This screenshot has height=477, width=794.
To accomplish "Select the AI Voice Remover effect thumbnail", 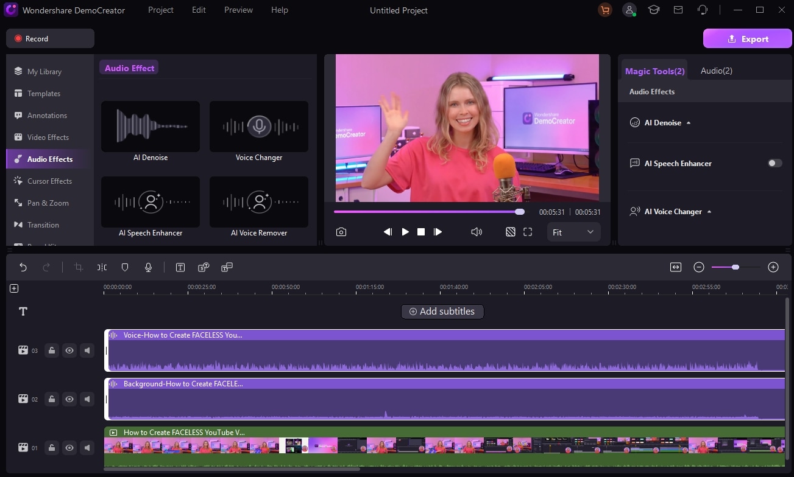I will (259, 202).
